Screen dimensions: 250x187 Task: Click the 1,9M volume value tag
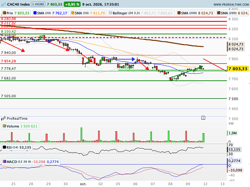pos(232,133)
